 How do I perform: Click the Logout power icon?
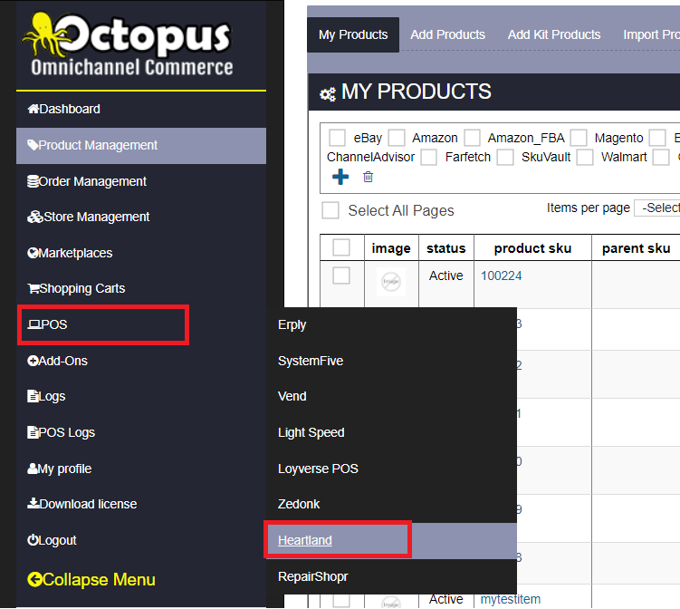point(33,540)
